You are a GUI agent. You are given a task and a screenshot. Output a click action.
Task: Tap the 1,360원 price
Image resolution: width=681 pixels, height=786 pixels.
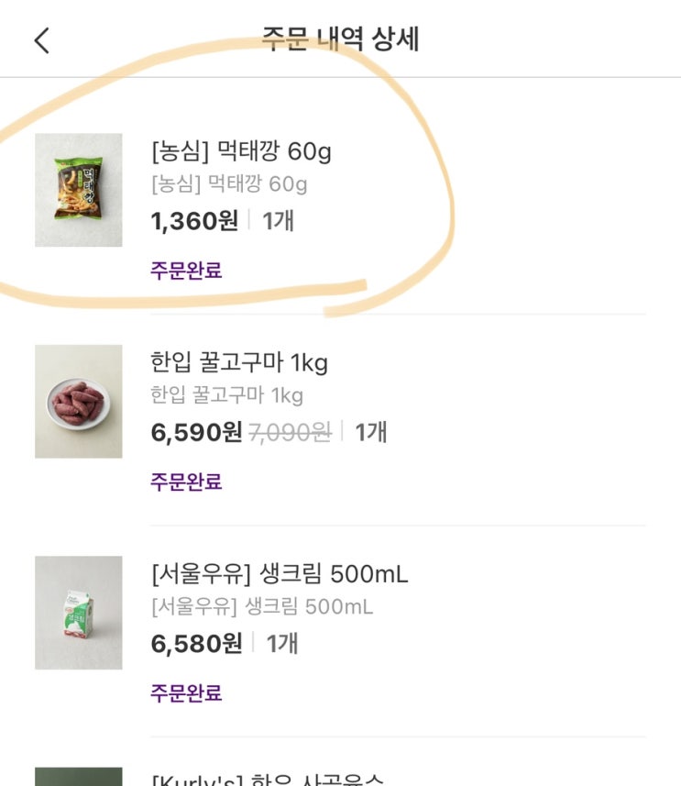194,220
